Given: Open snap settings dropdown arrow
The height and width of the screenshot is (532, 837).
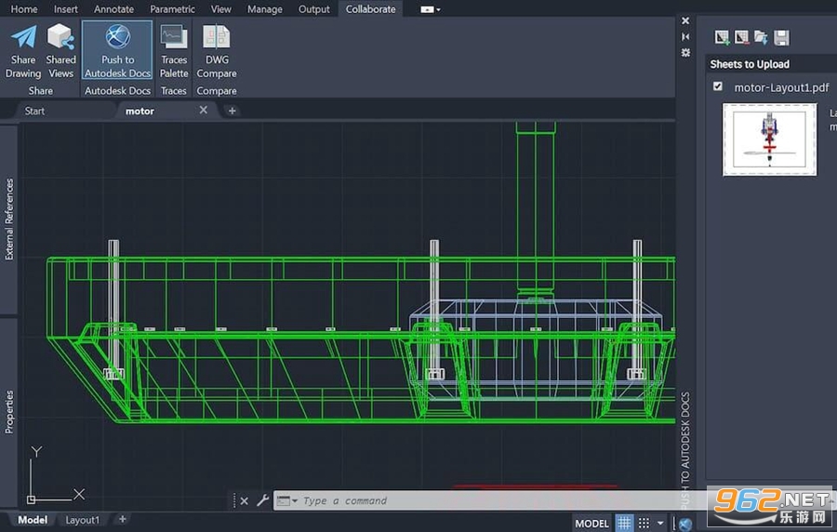Looking at the screenshot, I should [x=660, y=523].
